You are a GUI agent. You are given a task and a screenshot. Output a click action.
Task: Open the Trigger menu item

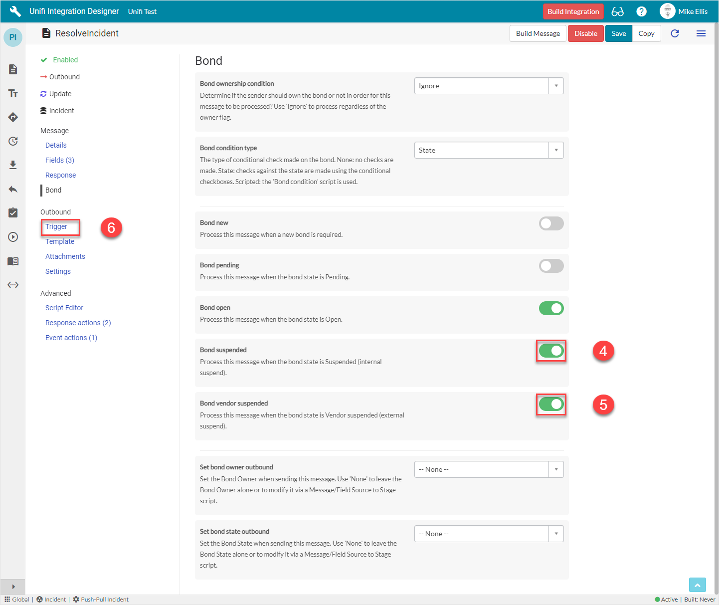(x=56, y=226)
